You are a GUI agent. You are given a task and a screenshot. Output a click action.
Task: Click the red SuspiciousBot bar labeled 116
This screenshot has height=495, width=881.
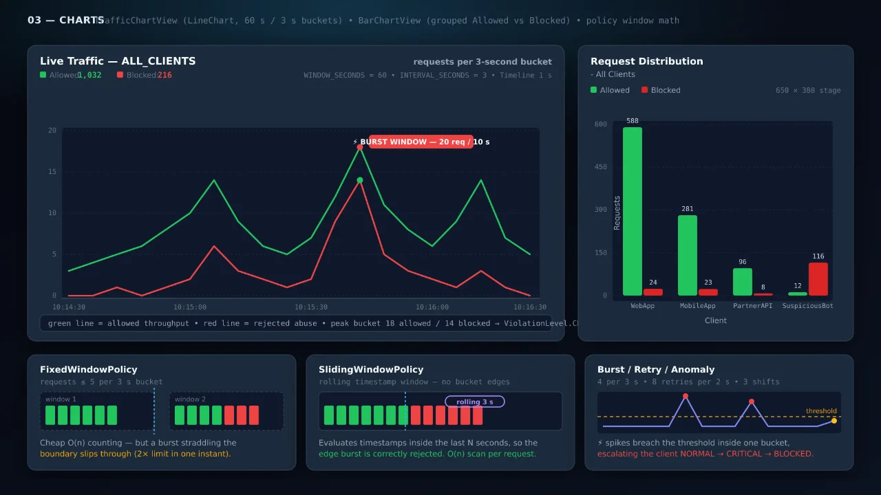[818, 279]
